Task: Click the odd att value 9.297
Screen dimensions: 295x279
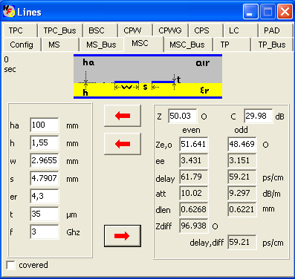Action: coord(242,193)
